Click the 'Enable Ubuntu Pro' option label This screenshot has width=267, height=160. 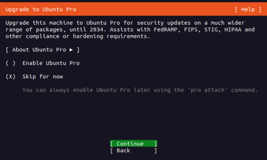[51, 63]
